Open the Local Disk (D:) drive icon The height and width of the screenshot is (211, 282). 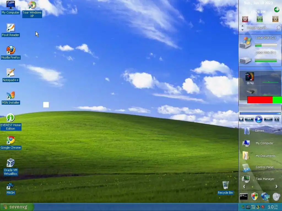[245, 60]
